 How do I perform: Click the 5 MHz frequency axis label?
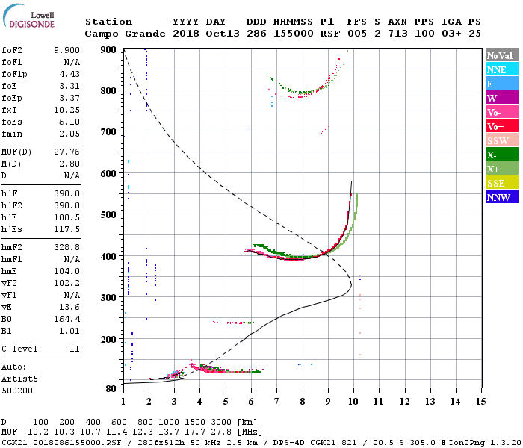(226, 402)
